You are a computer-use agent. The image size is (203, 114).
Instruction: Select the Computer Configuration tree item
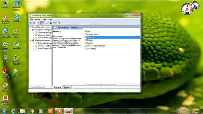43,30
